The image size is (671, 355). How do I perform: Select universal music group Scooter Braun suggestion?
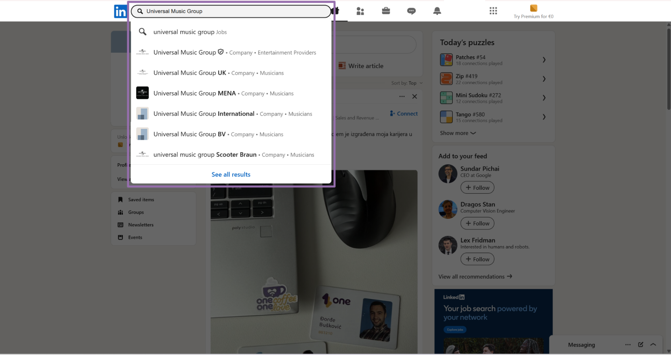(231, 155)
